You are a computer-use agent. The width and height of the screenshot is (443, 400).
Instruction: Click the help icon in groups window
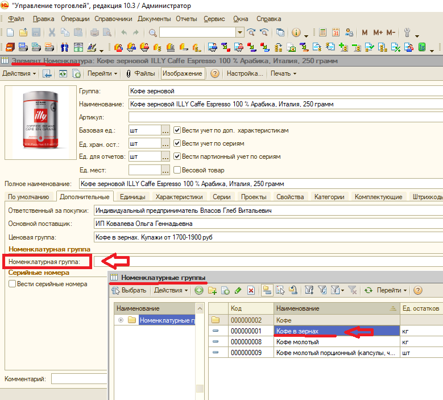(418, 290)
